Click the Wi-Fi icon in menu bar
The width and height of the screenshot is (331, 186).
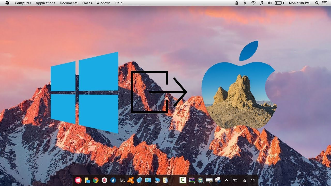(253, 3)
